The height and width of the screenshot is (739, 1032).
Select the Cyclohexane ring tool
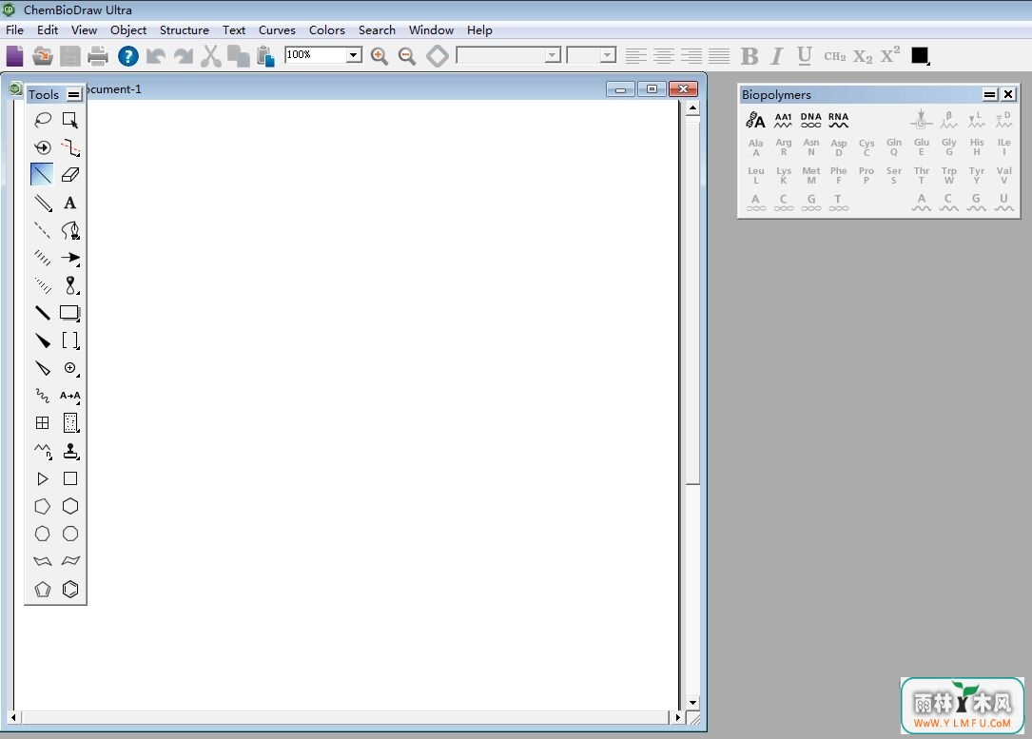tap(70, 506)
